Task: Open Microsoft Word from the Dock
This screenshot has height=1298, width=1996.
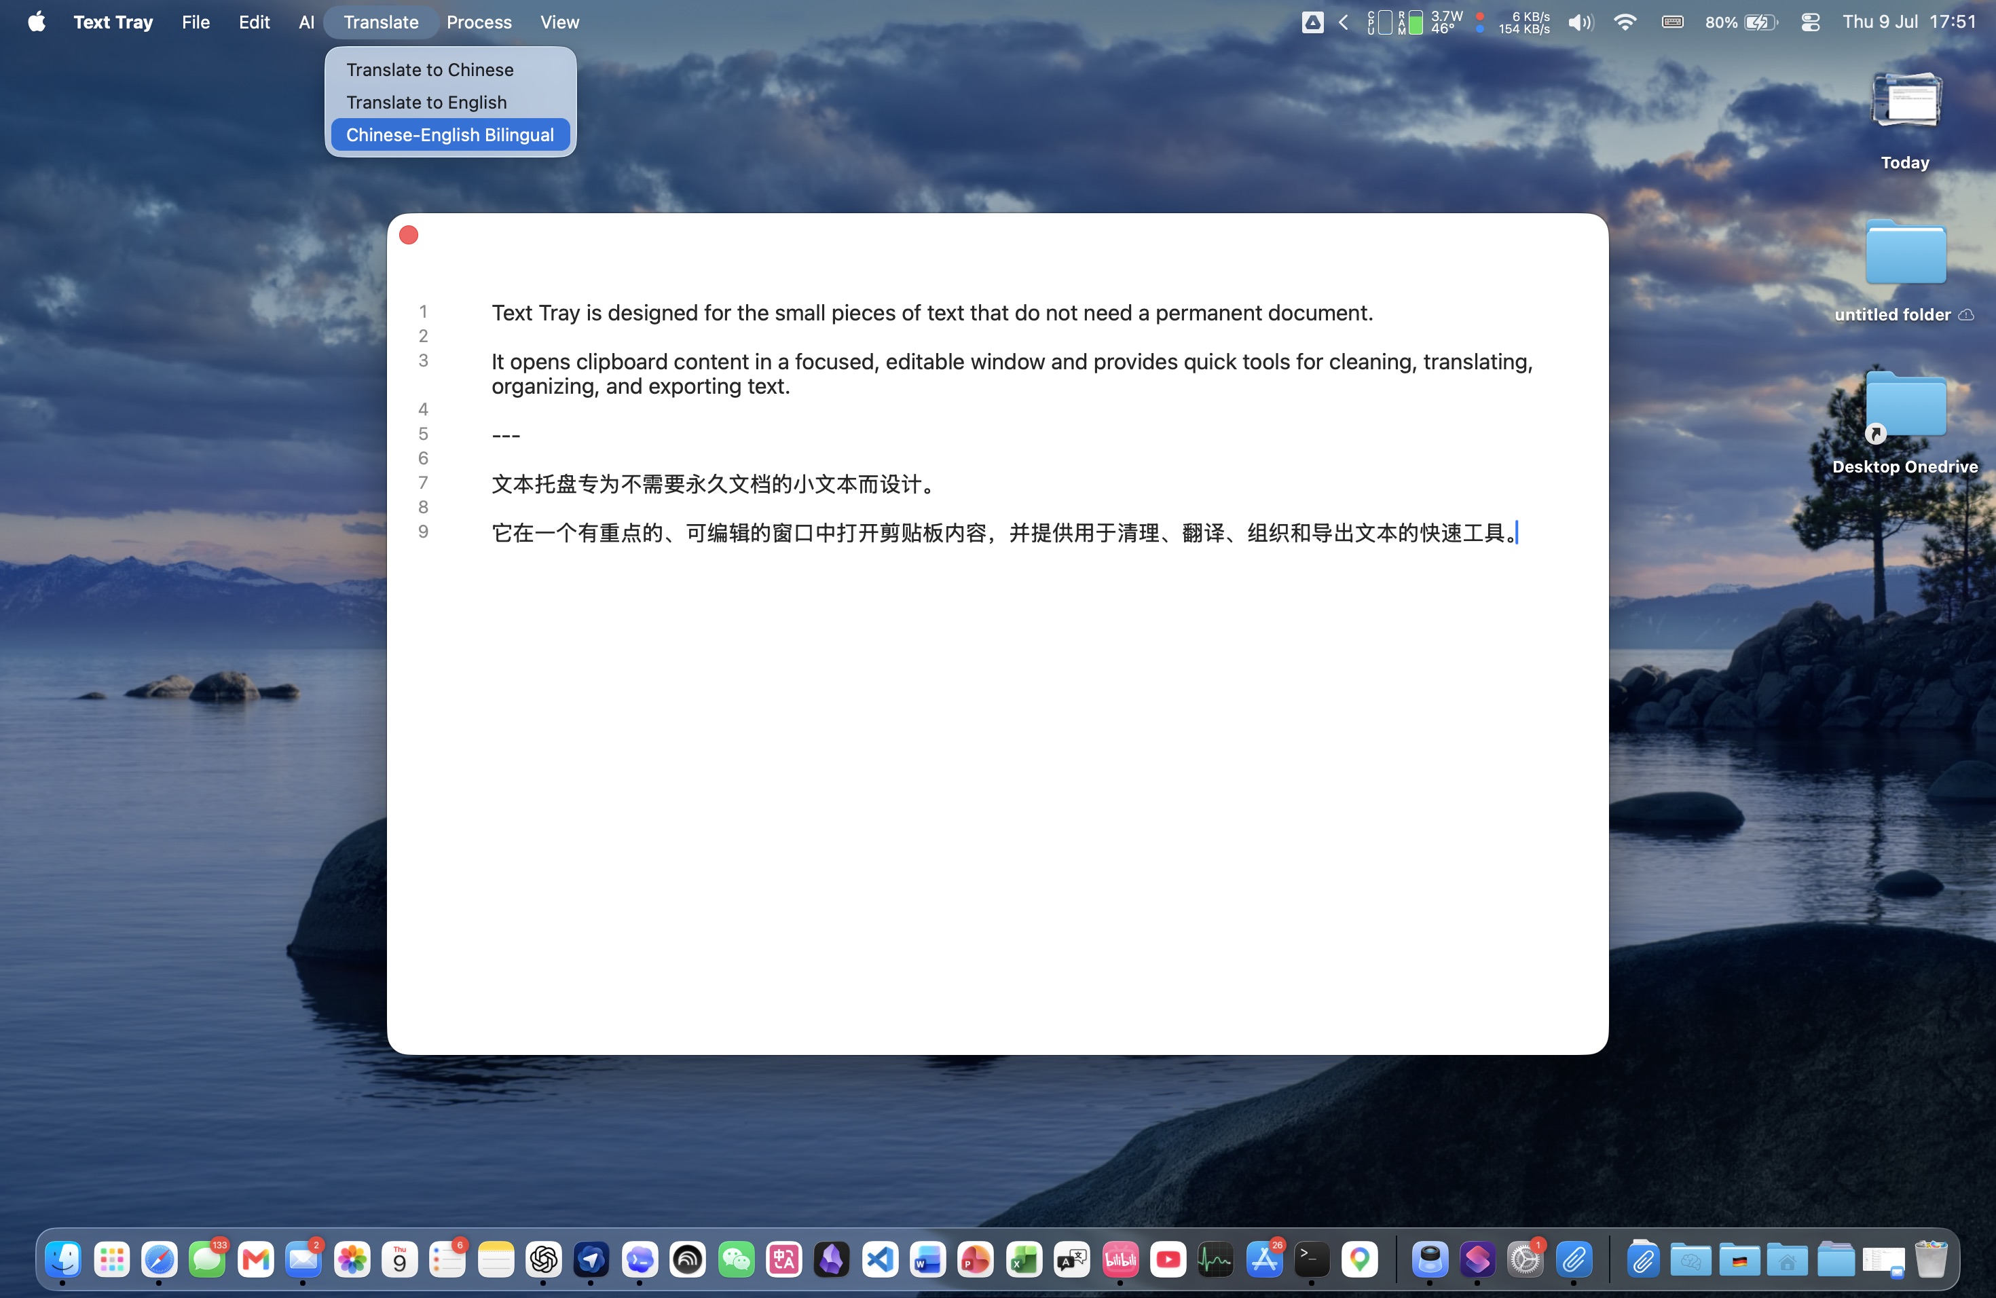Action: 927,1259
